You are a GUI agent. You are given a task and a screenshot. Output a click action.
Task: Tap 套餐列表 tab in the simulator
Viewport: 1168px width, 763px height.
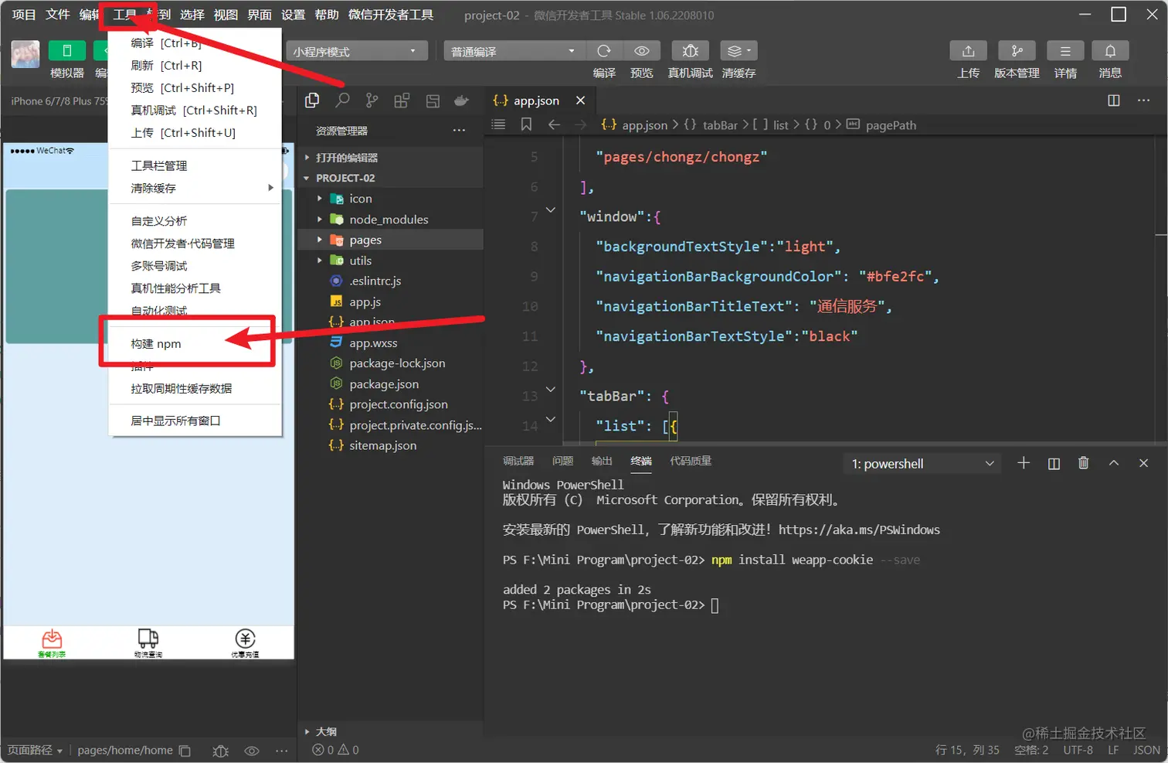52,643
